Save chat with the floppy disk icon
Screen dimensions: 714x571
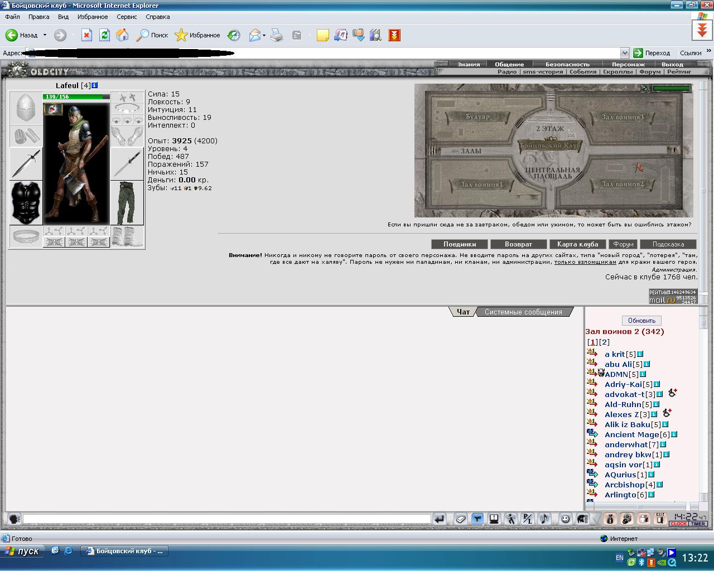pos(494,519)
